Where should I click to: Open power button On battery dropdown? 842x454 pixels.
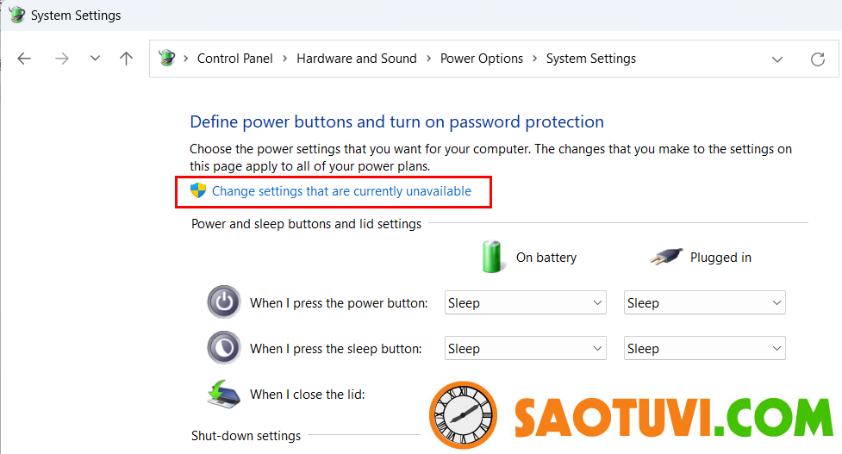click(x=525, y=303)
